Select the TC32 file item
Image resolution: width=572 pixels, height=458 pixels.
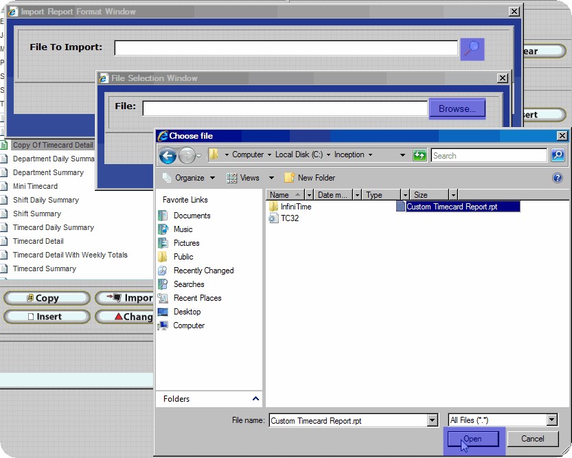(x=289, y=218)
